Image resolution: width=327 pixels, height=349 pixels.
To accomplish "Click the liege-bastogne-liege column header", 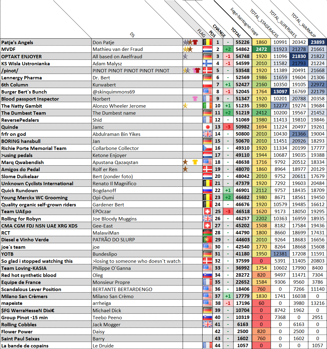I will [x=244, y=21].
